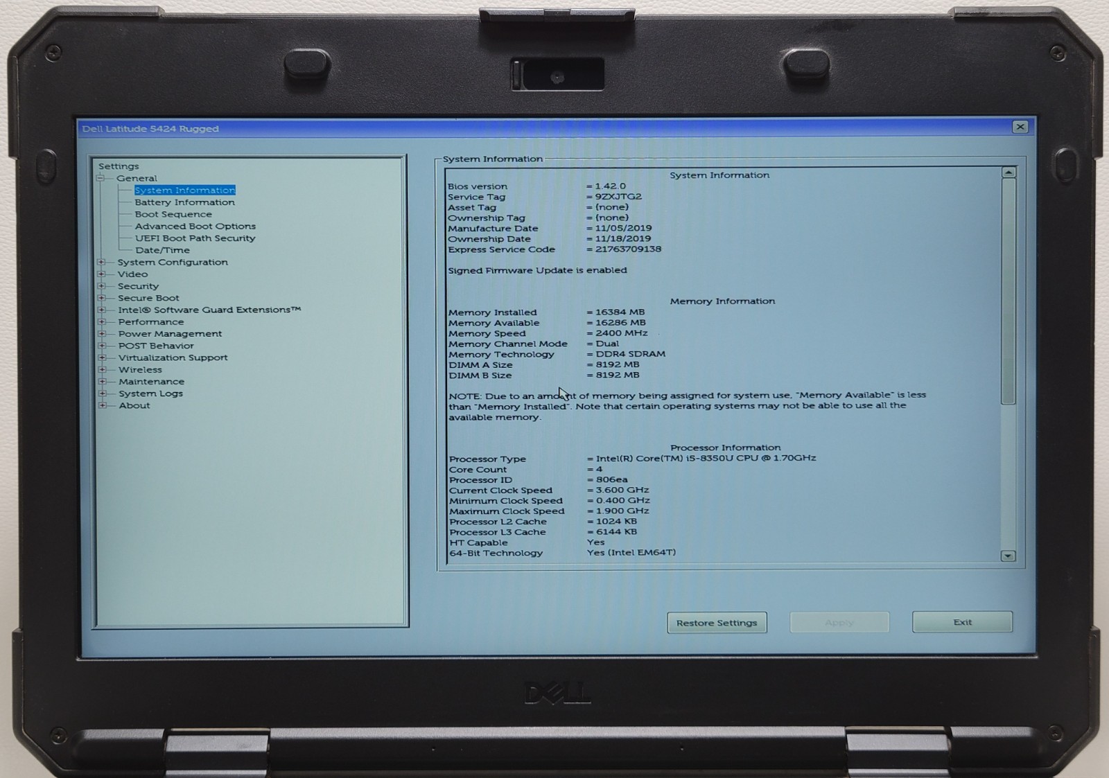Expand the Power Management node
This screenshot has height=778, width=1109.
coord(102,333)
